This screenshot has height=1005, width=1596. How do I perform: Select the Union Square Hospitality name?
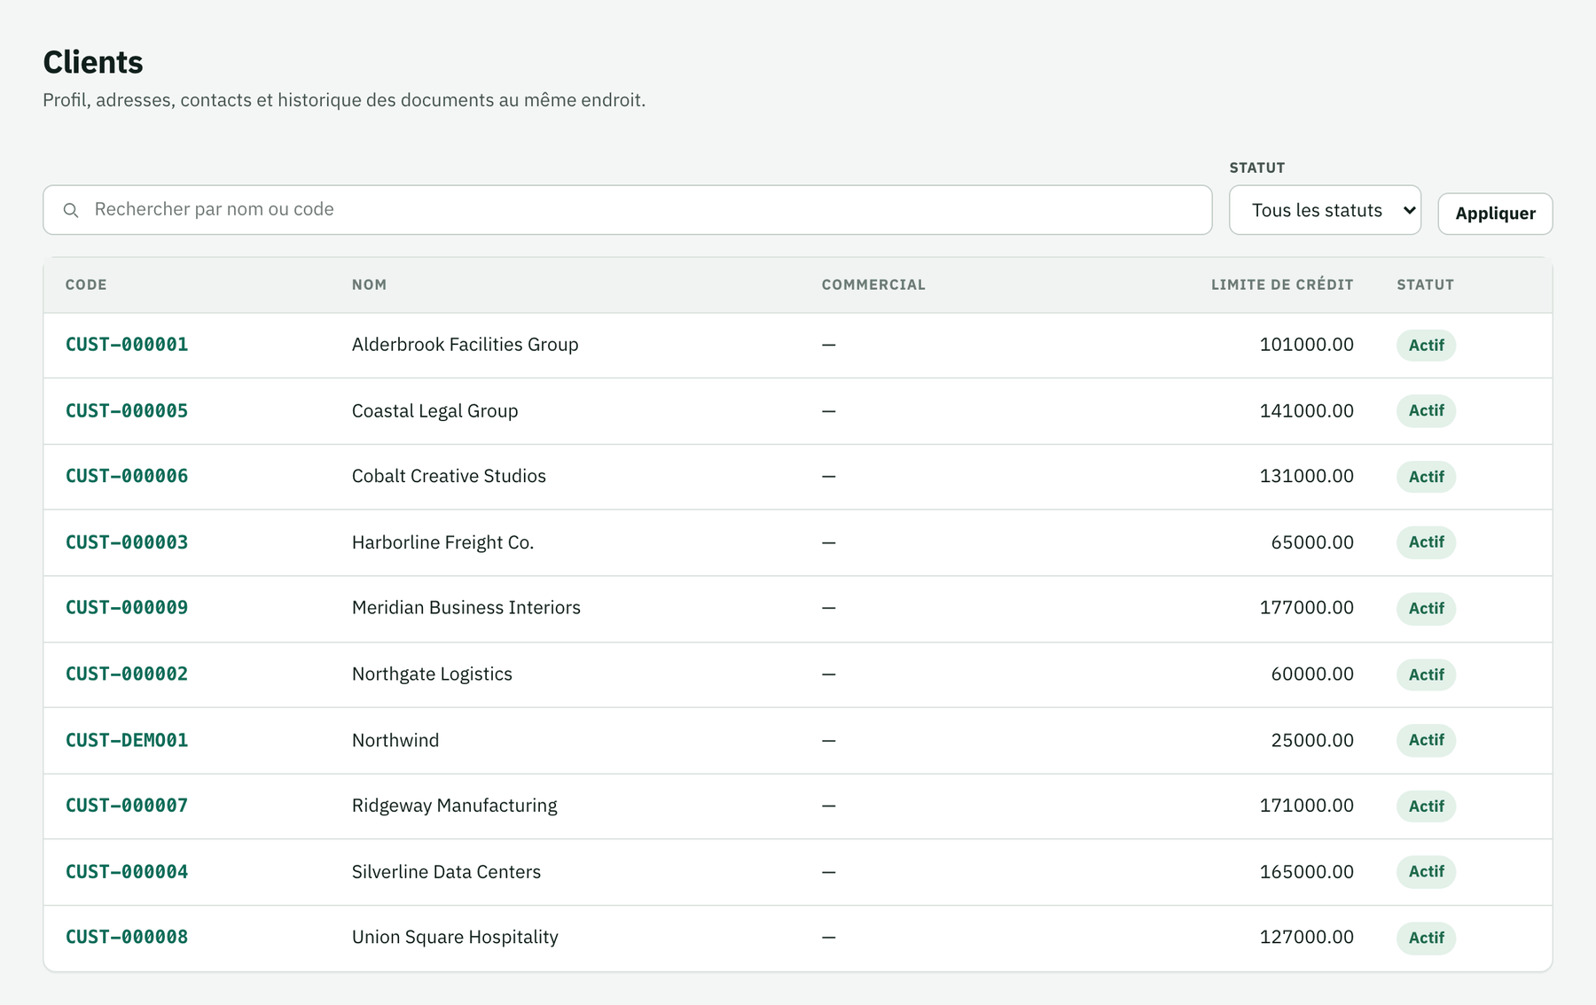tap(455, 938)
